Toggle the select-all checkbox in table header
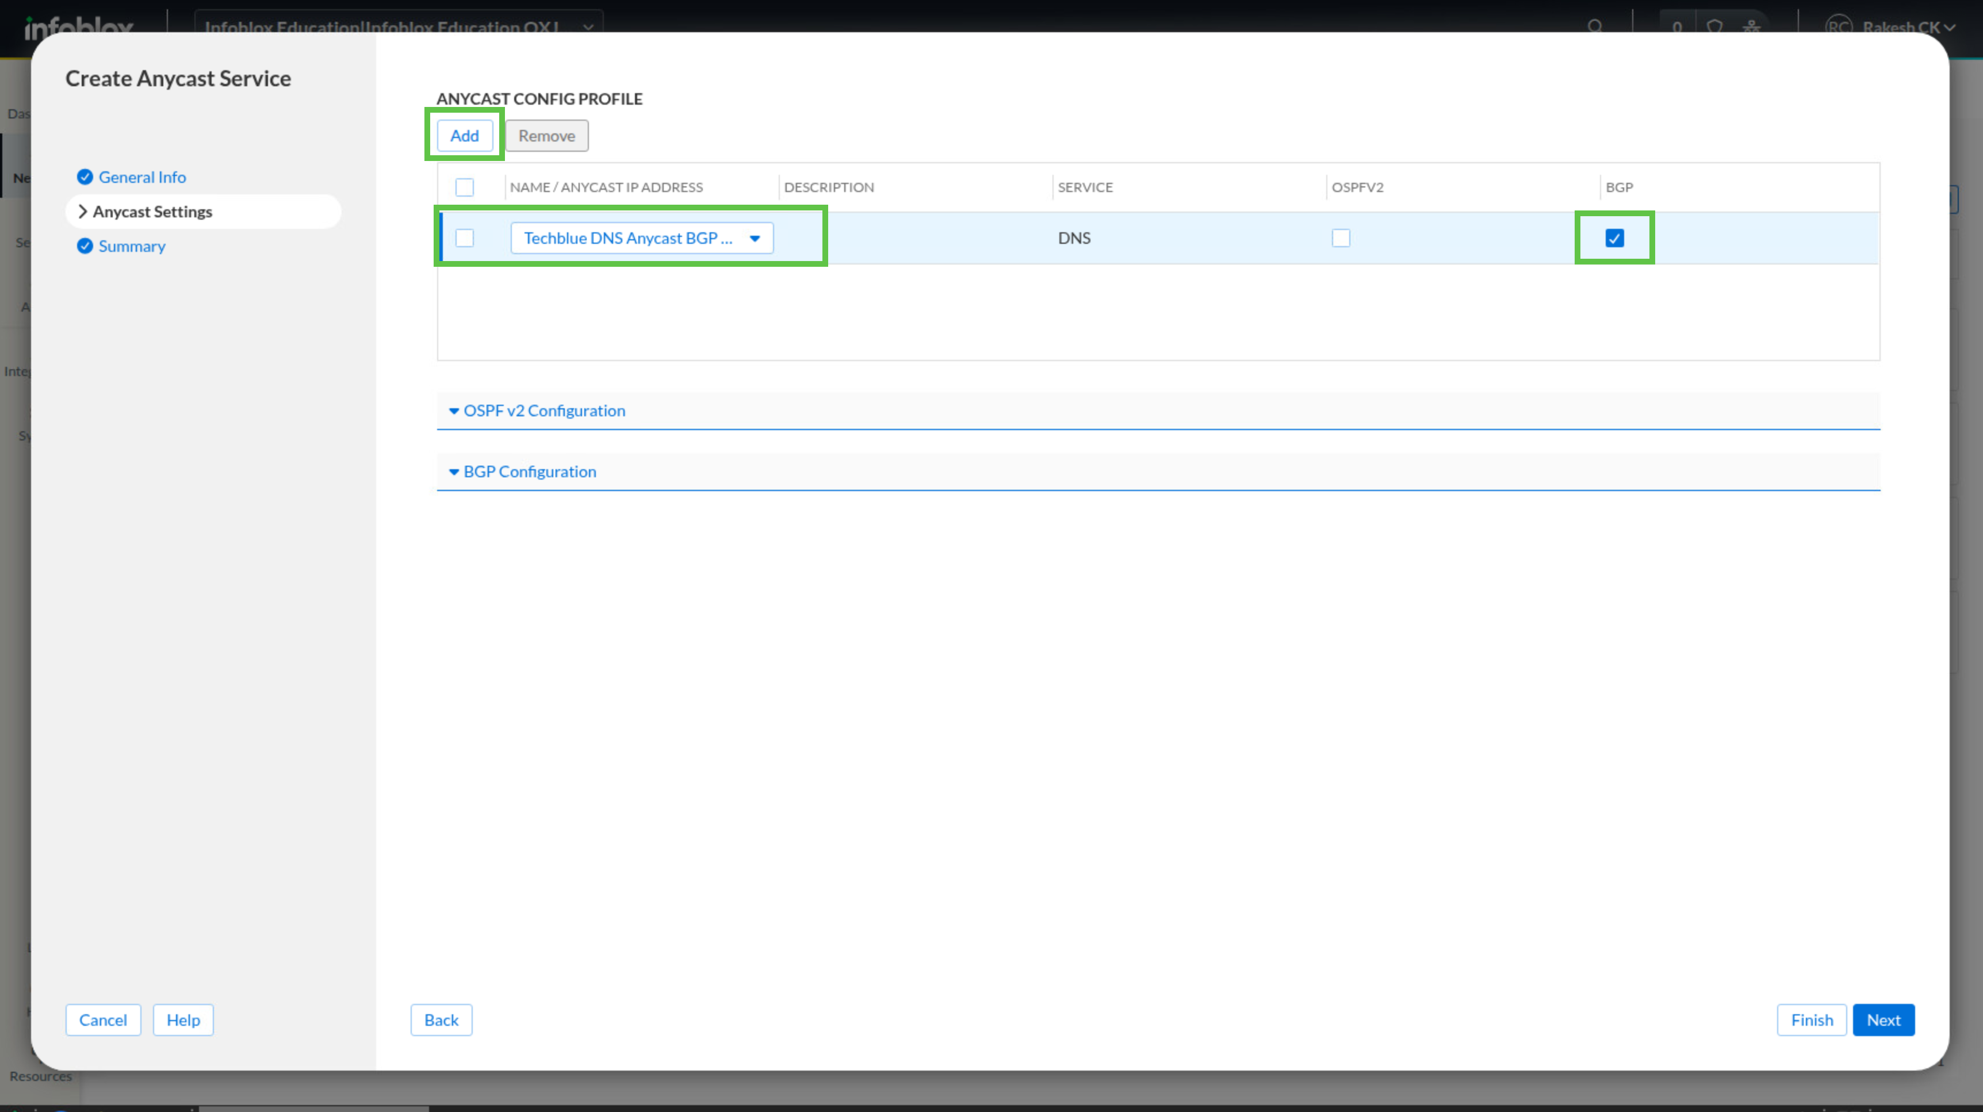 (464, 187)
